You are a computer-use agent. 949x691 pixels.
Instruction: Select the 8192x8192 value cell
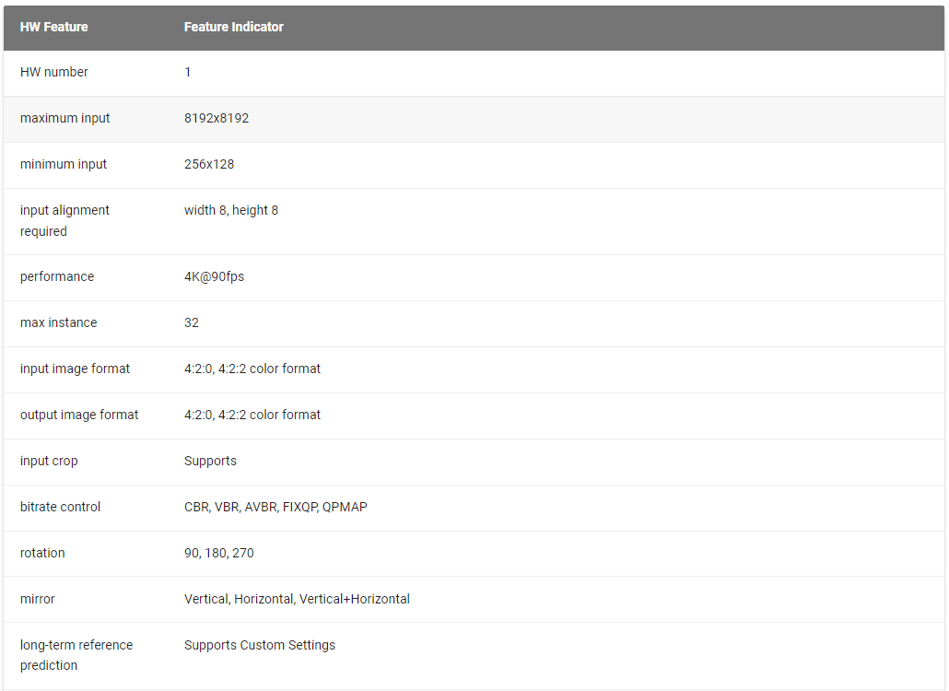tap(217, 118)
